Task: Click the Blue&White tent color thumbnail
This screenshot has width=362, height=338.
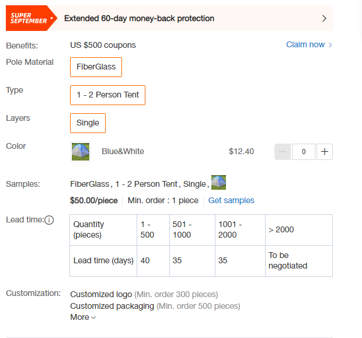Action: point(81,152)
